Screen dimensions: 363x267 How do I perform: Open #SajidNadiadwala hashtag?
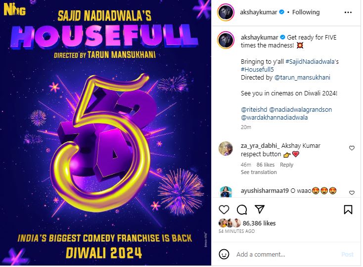click(310, 61)
